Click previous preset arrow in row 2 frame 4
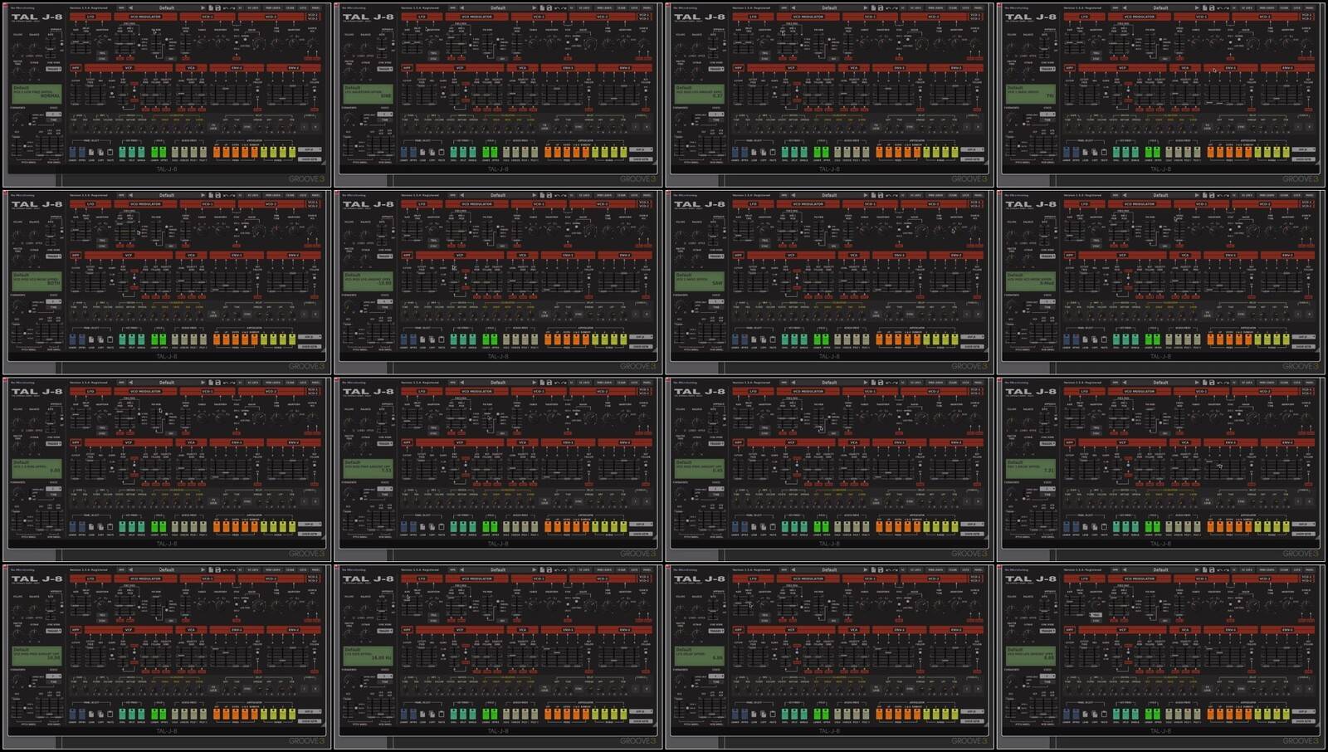 [1125, 195]
